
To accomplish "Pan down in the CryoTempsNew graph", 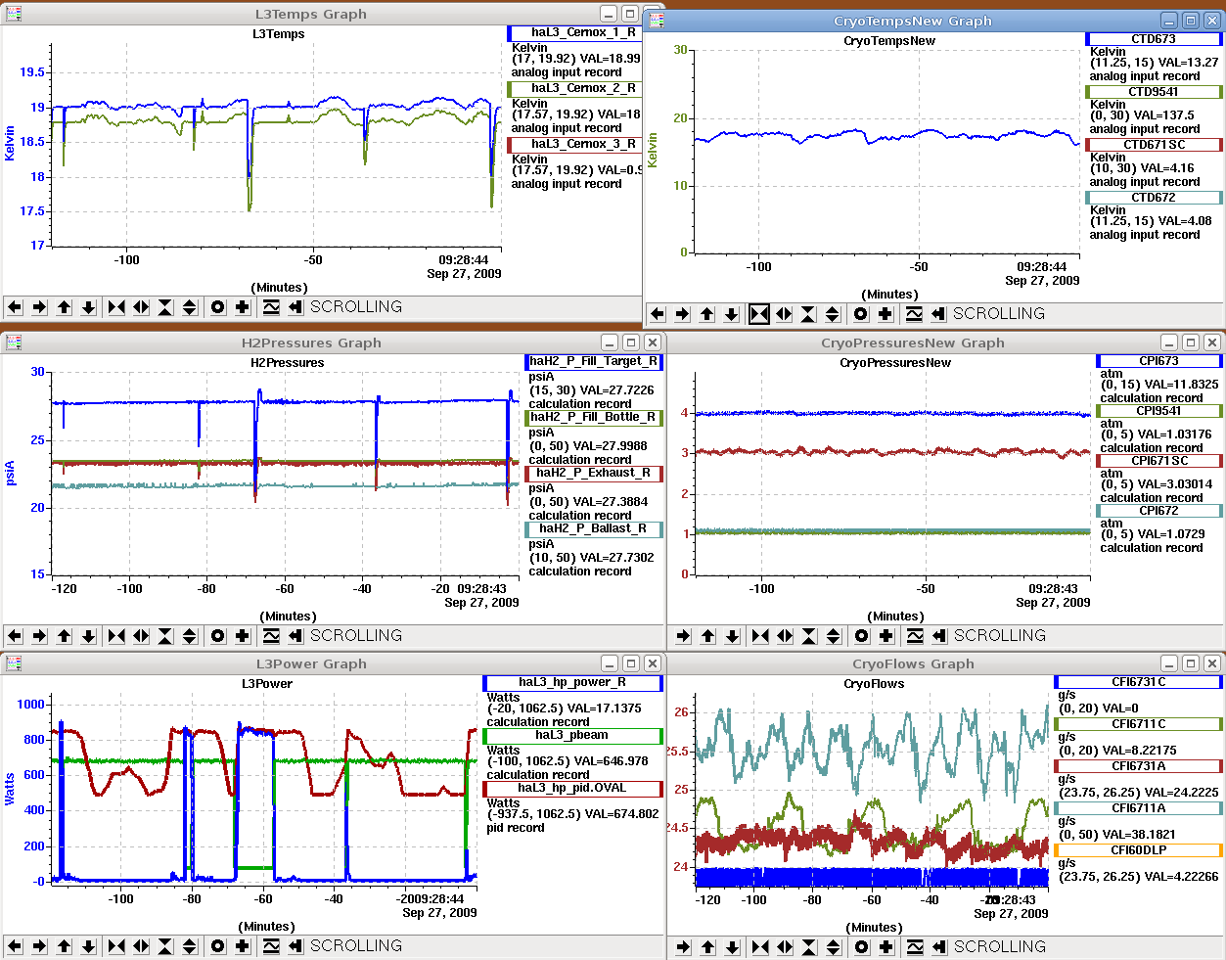I will [x=732, y=314].
